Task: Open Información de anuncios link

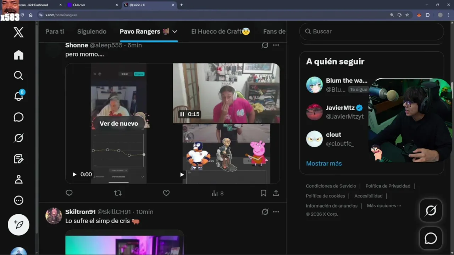Action: coord(332,206)
